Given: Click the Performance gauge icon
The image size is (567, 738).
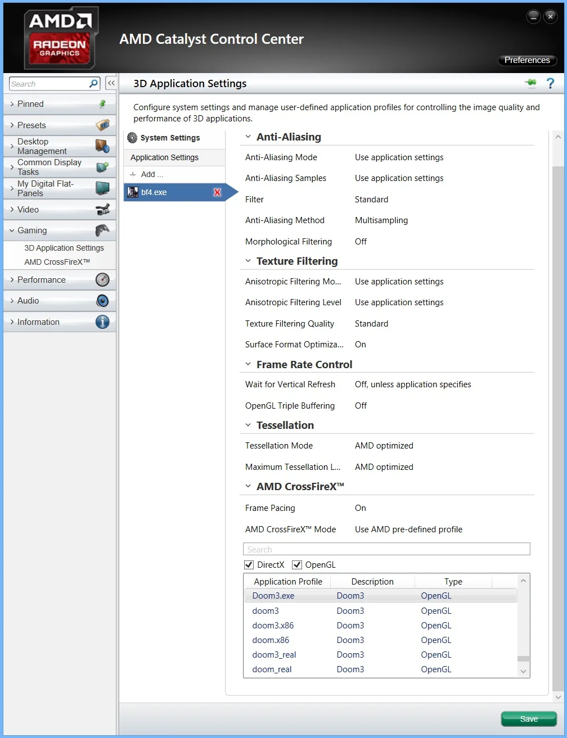Looking at the screenshot, I should click(102, 279).
